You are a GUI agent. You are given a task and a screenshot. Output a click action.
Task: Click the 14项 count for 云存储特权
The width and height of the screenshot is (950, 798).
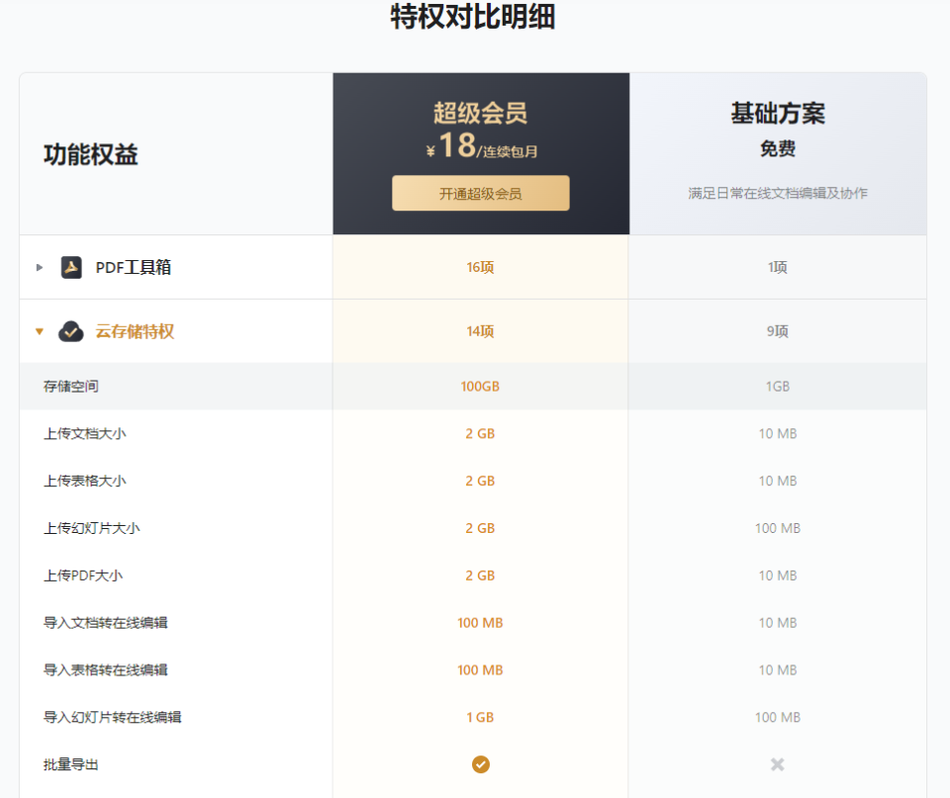coord(480,330)
